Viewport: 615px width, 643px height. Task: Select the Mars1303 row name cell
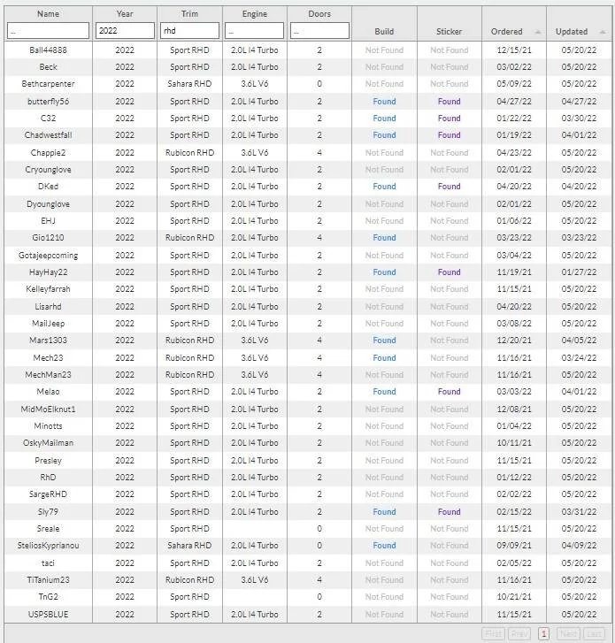tap(48, 341)
